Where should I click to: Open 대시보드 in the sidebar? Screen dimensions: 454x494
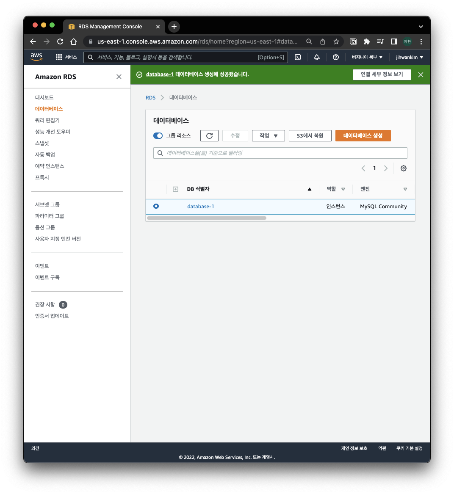[x=44, y=97]
